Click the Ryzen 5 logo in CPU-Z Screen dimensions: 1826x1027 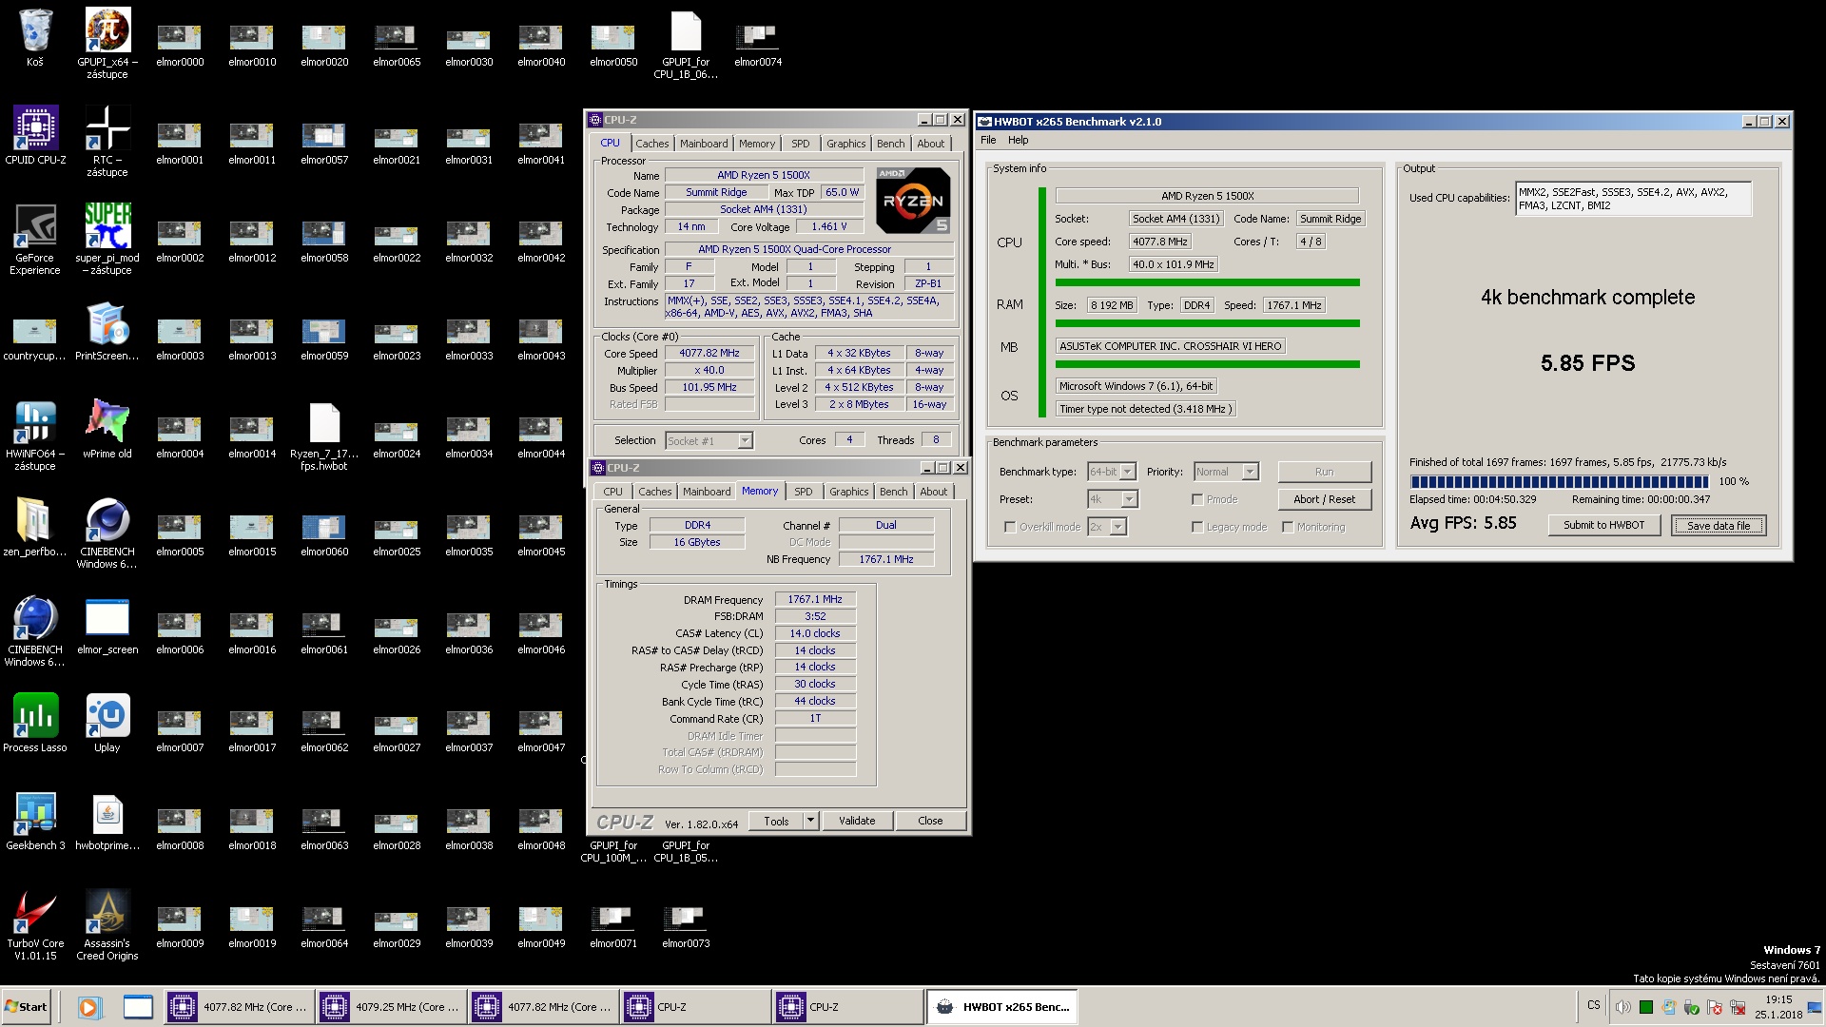[912, 201]
